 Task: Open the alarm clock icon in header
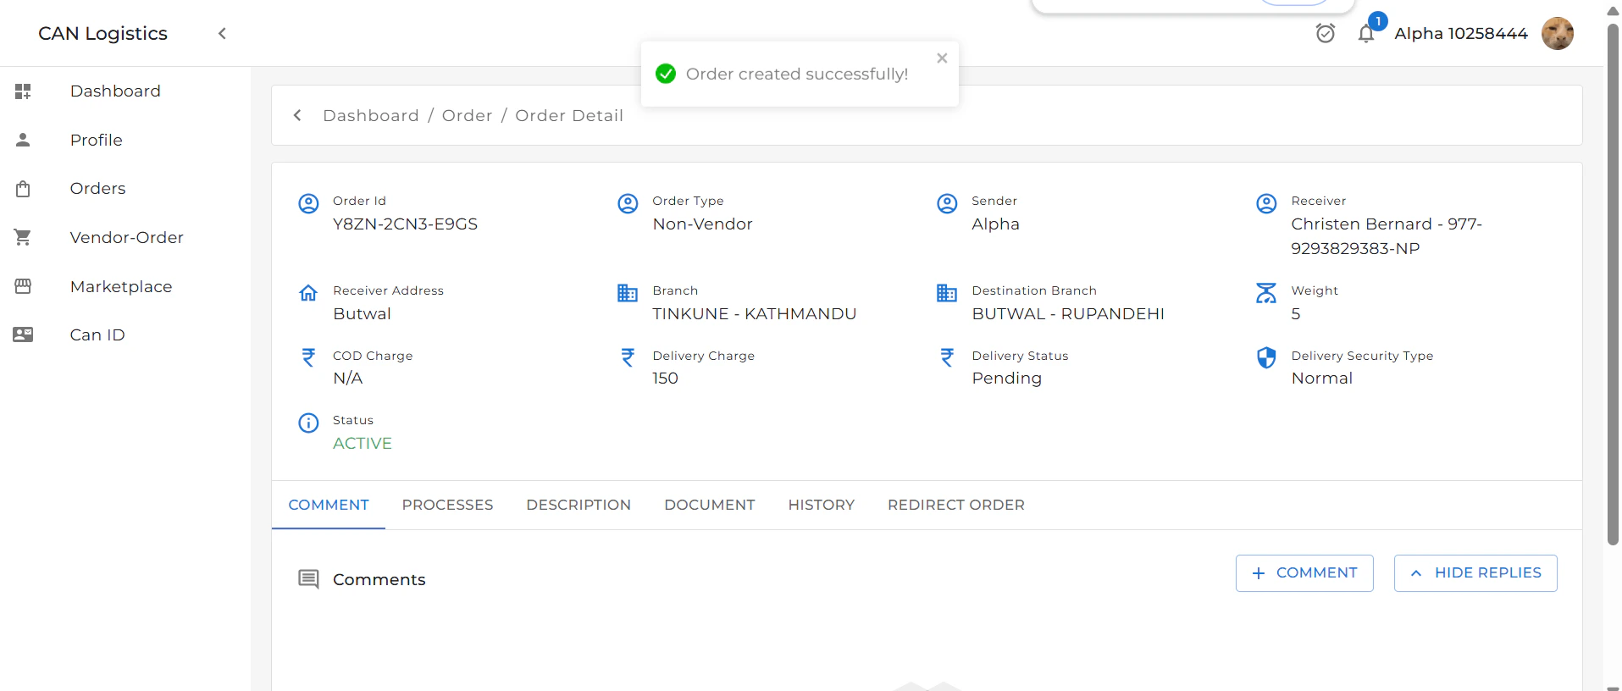[x=1326, y=33]
